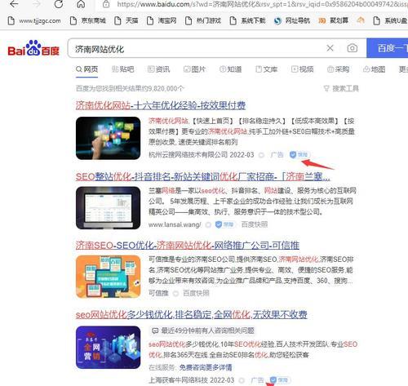The image size is (408, 386).
Task: Open the browser home page icon
Action: tap(81, 4)
